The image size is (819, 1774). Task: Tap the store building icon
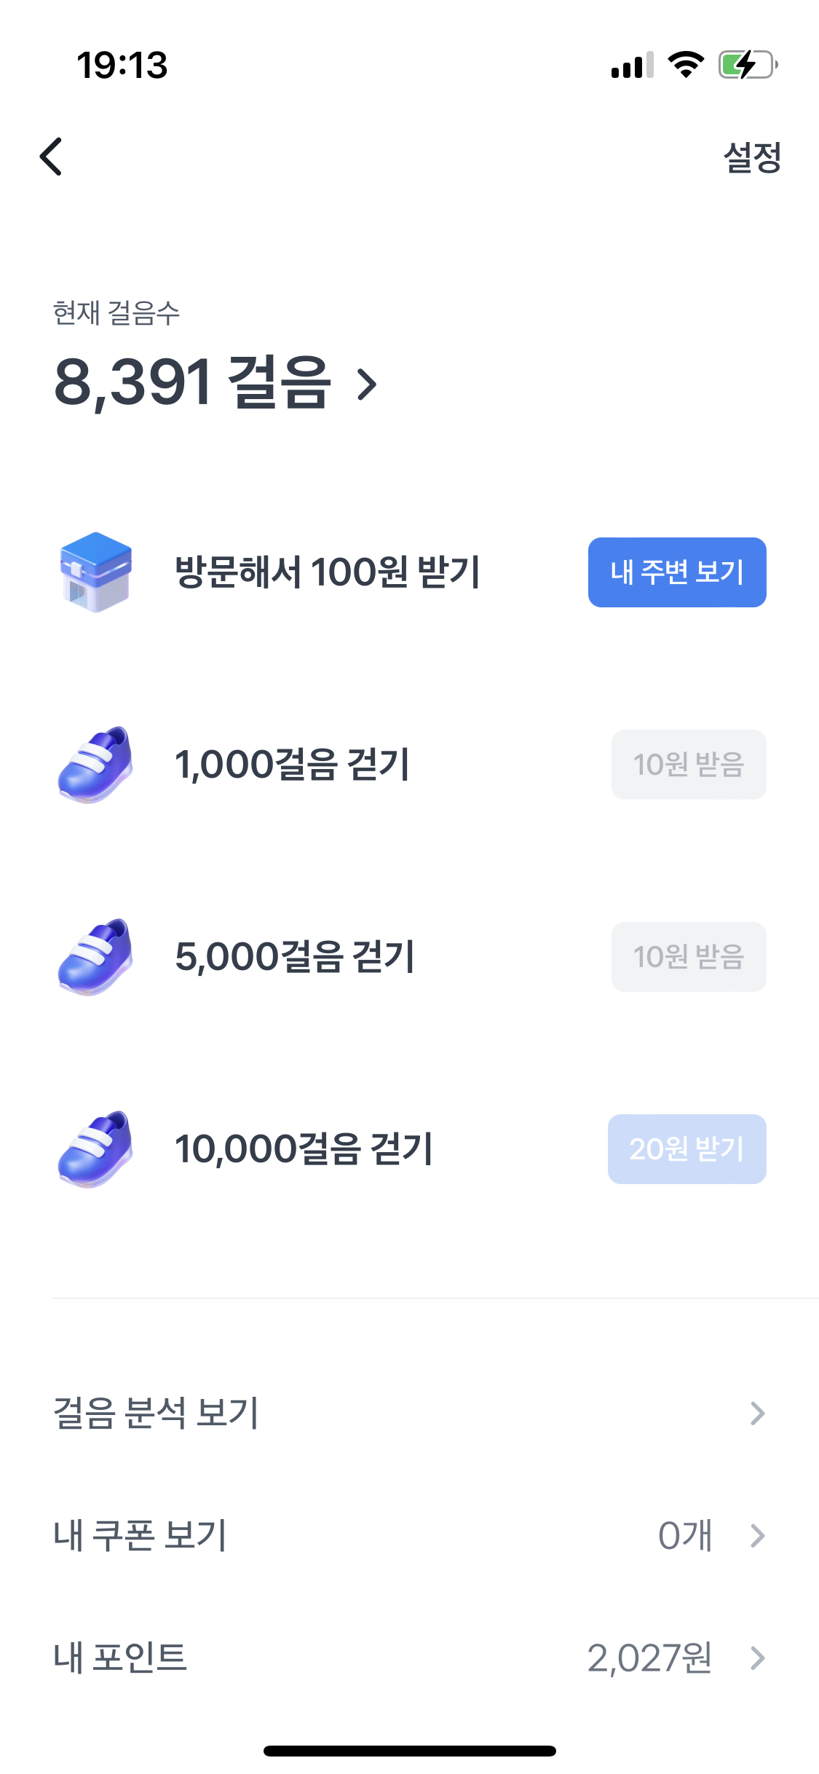[95, 572]
